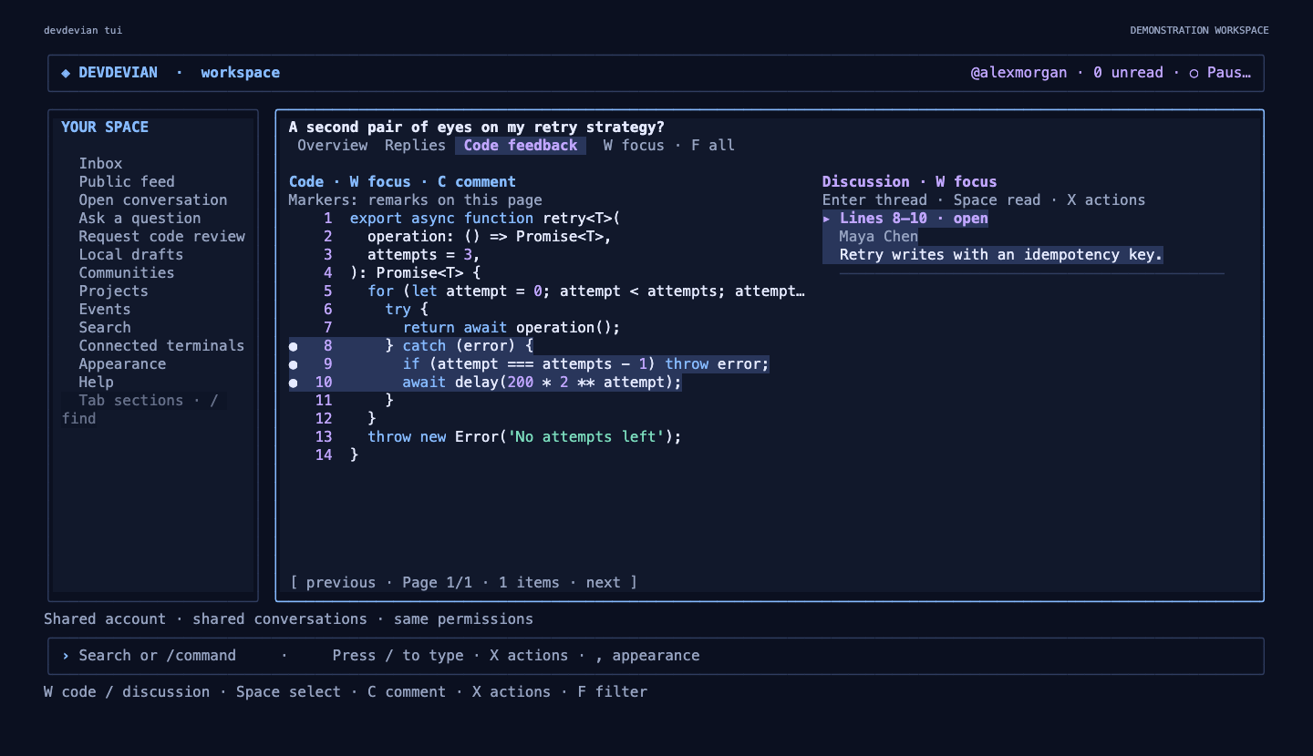The height and width of the screenshot is (756, 1313).
Task: Choose Ask a question in the sidebar
Action: 140,219
